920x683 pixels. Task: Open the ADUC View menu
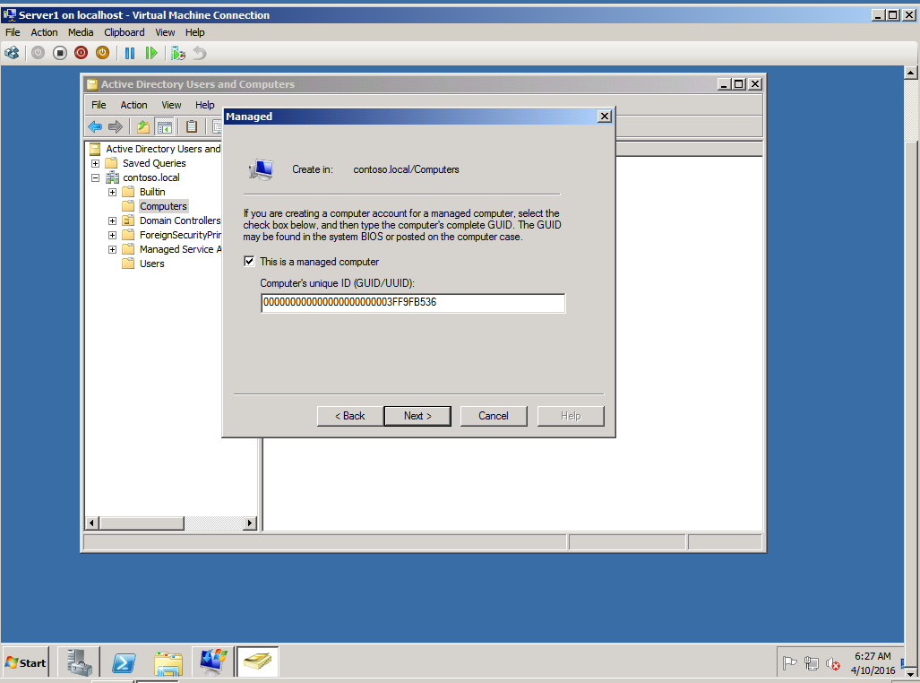tap(171, 105)
